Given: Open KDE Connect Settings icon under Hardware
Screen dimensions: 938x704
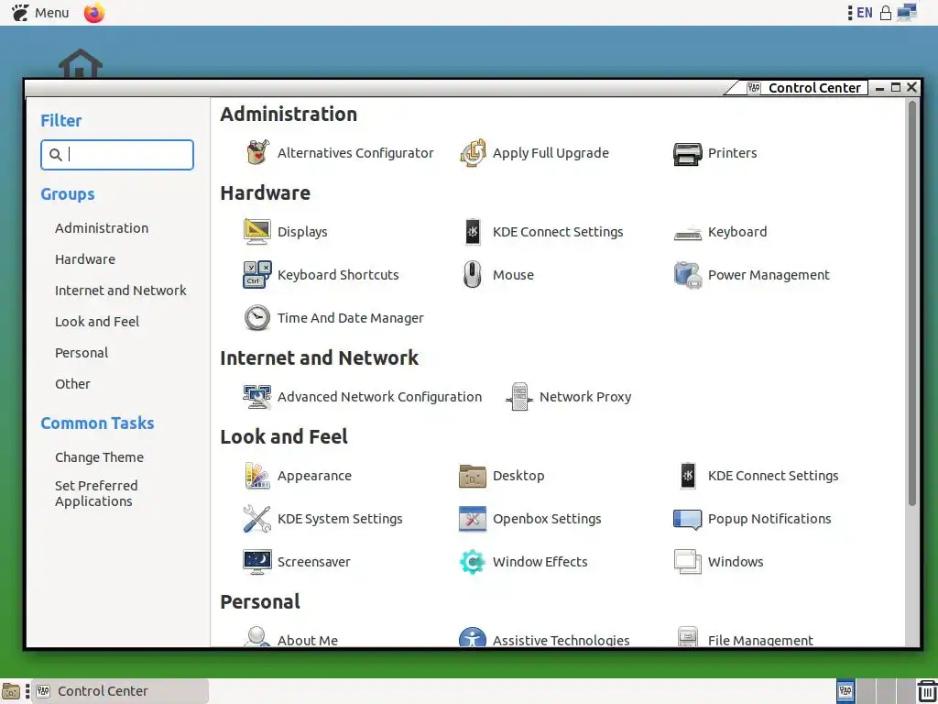Looking at the screenshot, I should click(473, 232).
